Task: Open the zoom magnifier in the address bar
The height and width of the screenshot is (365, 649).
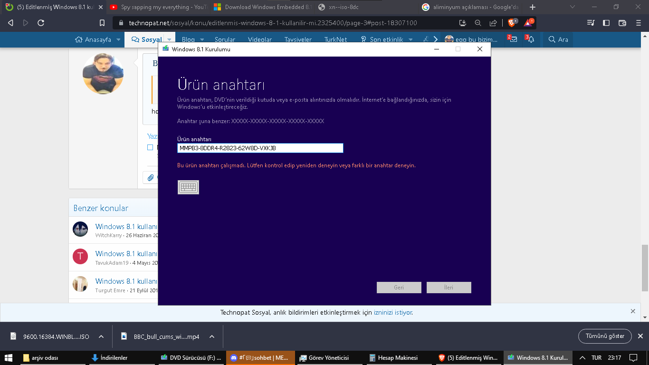Action: [478, 23]
